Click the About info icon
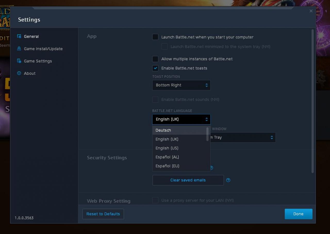Image resolution: width=330 pixels, height=234 pixels. [x=19, y=73]
